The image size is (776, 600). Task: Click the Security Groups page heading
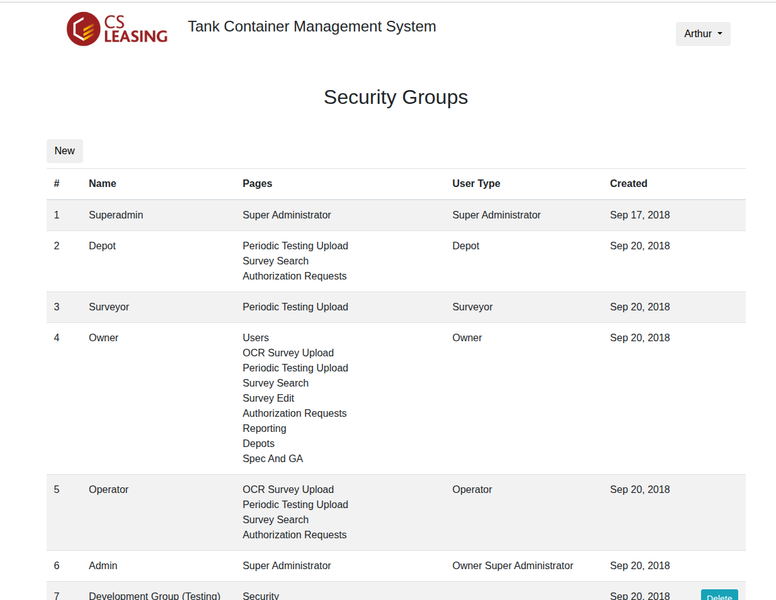[396, 97]
